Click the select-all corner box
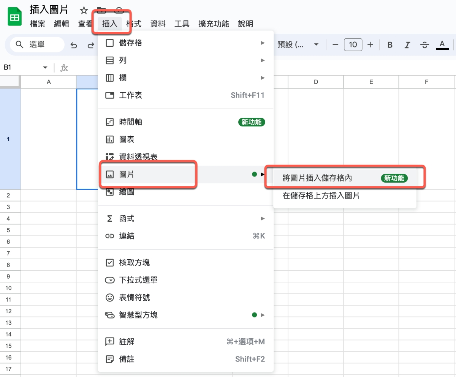 (10, 82)
